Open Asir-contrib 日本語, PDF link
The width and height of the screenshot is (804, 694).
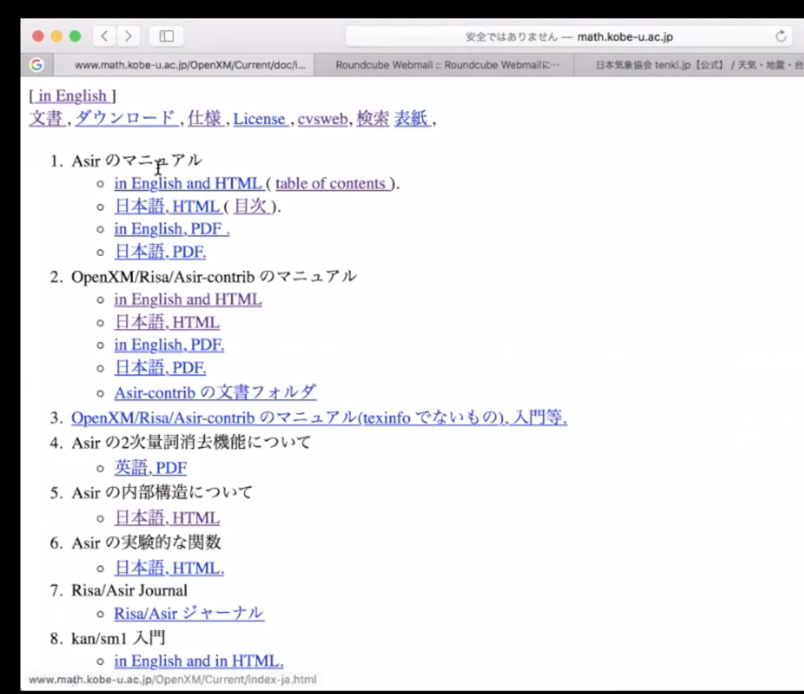(x=160, y=368)
